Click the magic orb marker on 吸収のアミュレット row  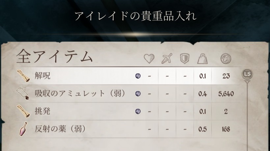(138, 94)
